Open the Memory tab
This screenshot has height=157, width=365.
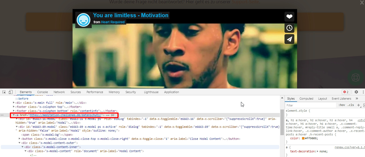pyautogui.click(x=114, y=92)
